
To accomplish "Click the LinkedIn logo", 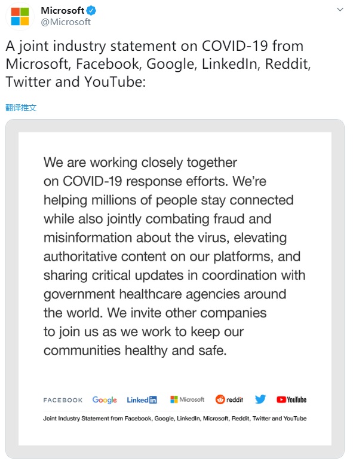I will coord(142,400).
